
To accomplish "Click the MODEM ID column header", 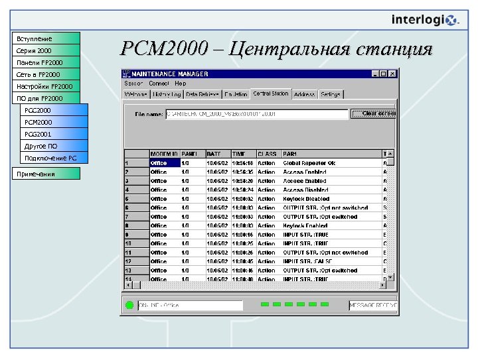I will [x=165, y=154].
